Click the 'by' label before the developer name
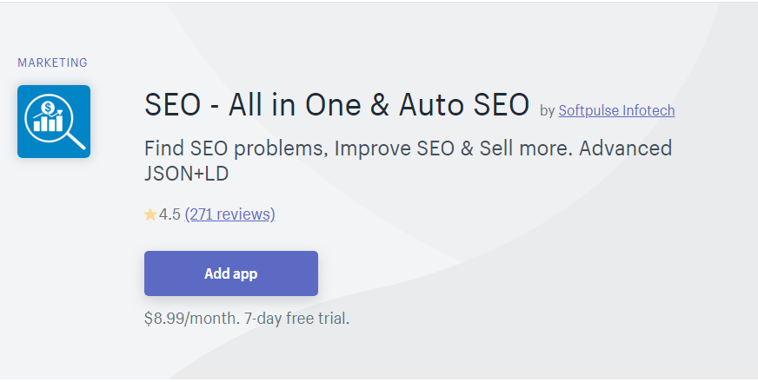The height and width of the screenshot is (382, 758). click(548, 111)
